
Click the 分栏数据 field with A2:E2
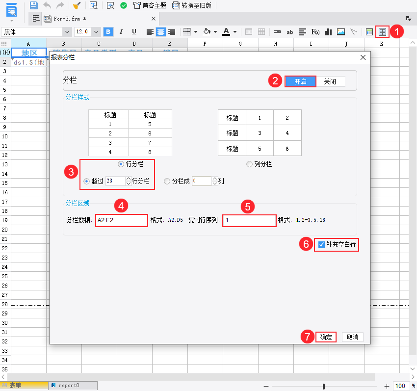[122, 220]
